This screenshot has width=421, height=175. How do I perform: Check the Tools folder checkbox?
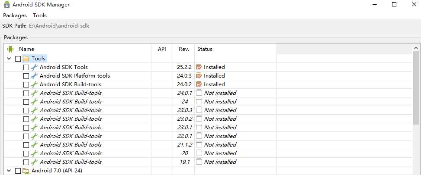[18, 59]
